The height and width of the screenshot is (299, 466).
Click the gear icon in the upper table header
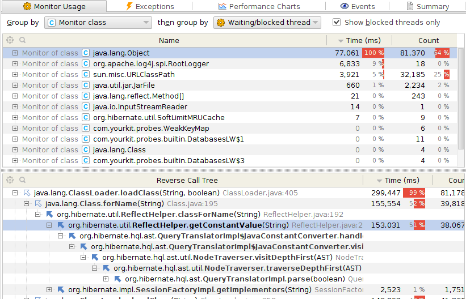click(9, 40)
